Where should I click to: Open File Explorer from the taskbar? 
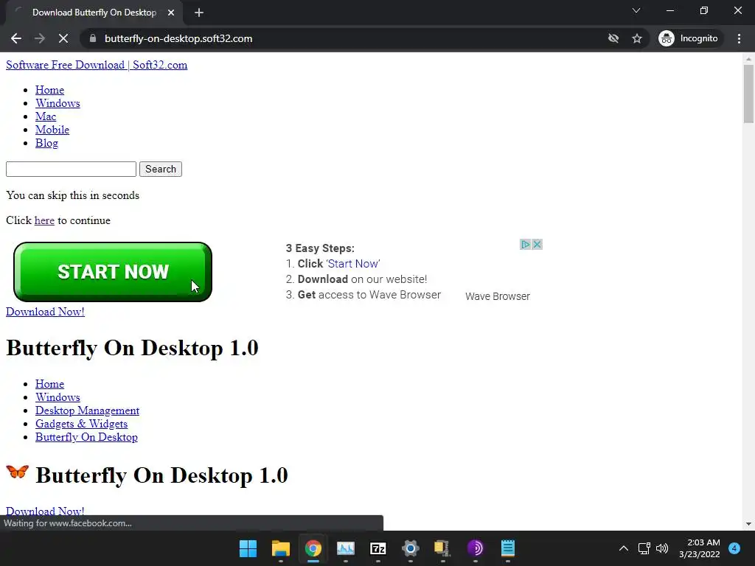281,548
